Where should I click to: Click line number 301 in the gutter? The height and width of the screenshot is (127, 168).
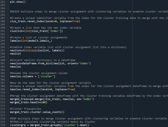coord(2,63)
